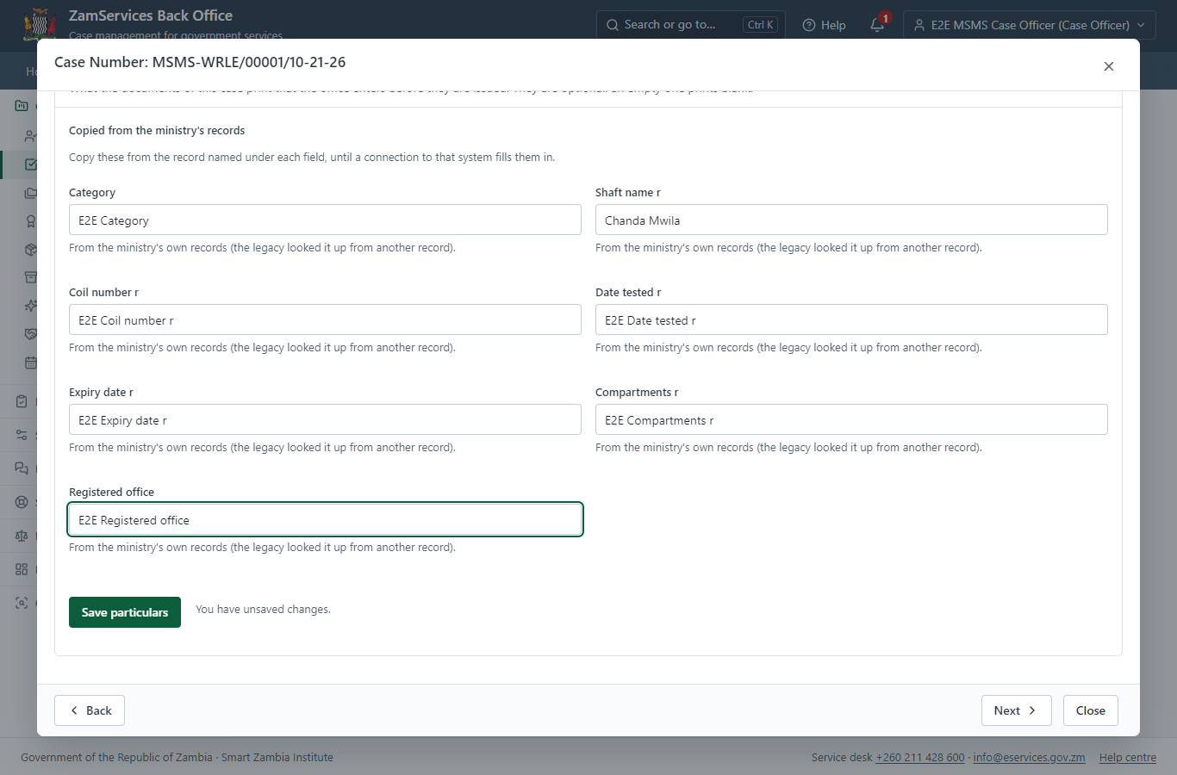
Task: Open the clipboard-check sidebar icon
Action: [x=22, y=401]
